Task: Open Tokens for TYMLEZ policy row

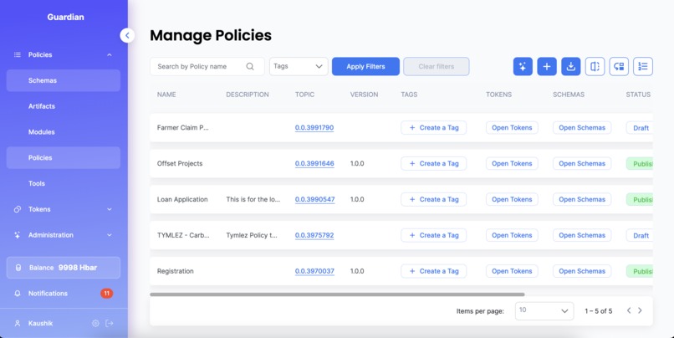Action: point(512,235)
